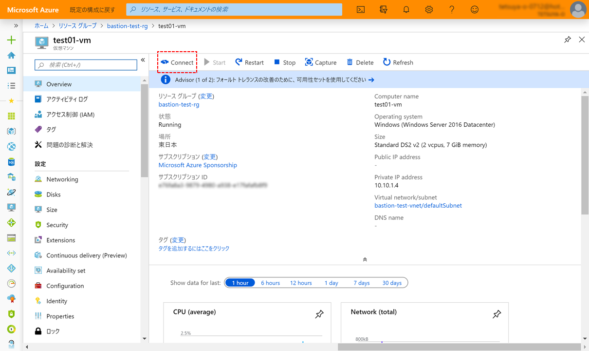
Task: Open the help question mark menu
Action: tap(452, 9)
